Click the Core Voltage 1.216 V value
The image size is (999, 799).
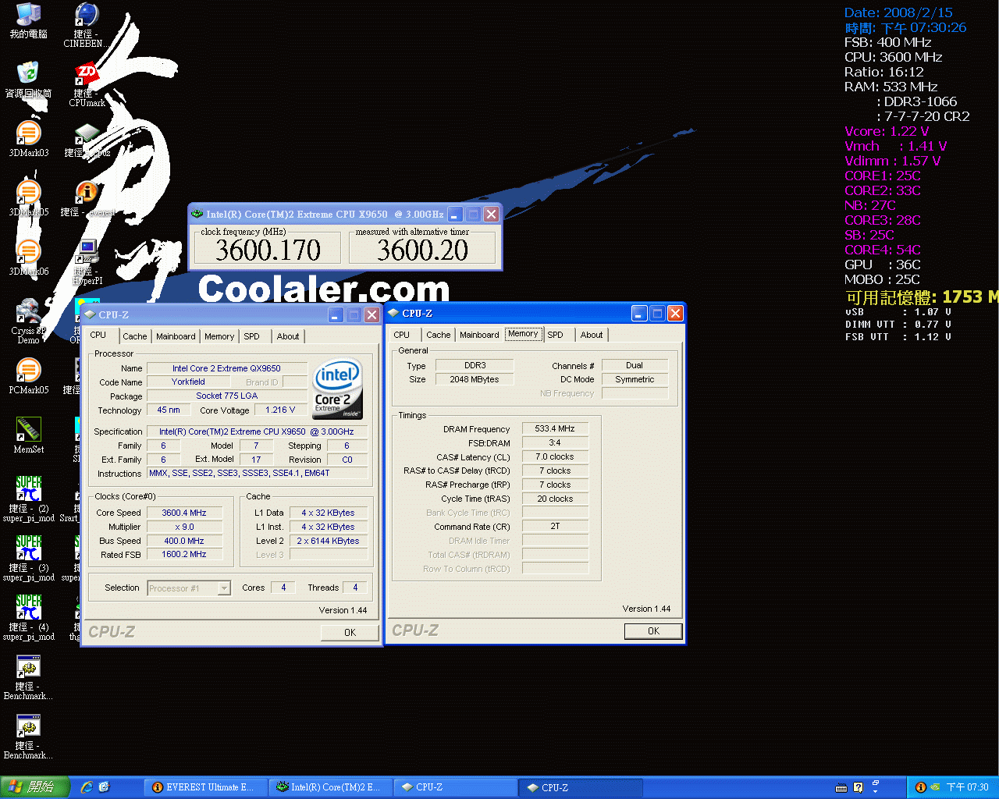[x=280, y=410]
